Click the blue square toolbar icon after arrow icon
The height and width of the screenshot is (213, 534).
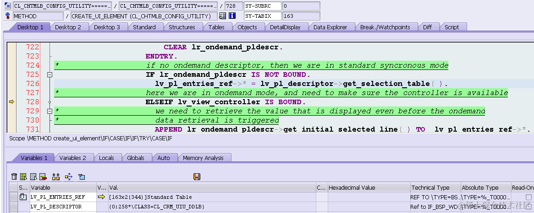82,176
